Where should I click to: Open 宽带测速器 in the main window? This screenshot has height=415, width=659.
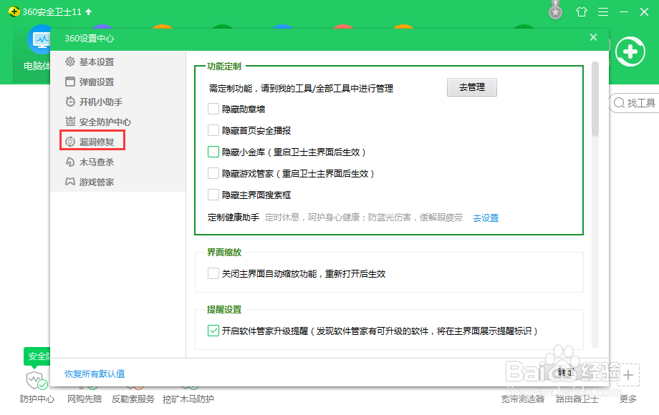coord(522,399)
